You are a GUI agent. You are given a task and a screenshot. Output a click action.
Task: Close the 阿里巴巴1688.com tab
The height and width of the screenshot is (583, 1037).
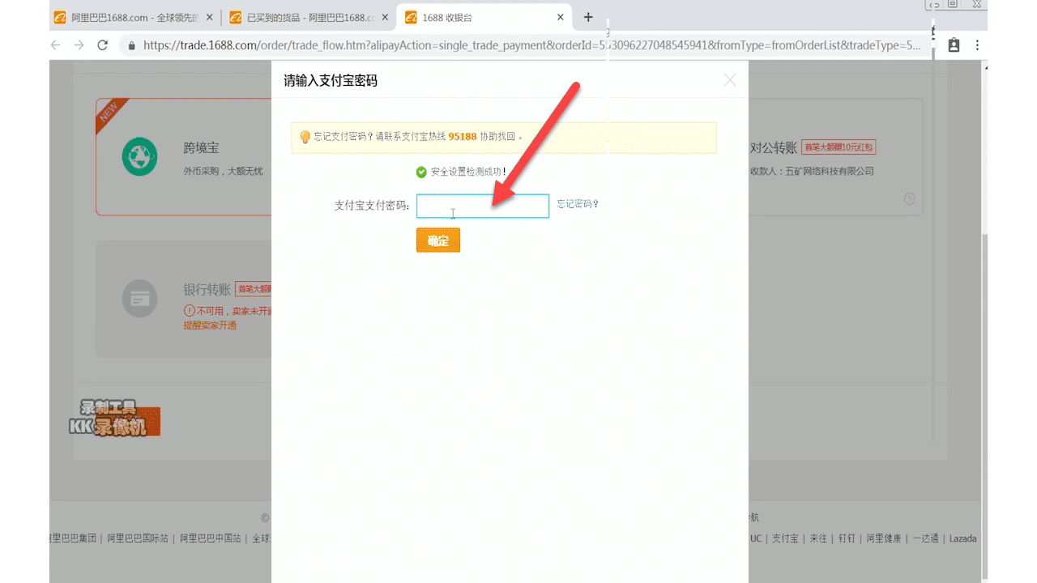pos(209,17)
